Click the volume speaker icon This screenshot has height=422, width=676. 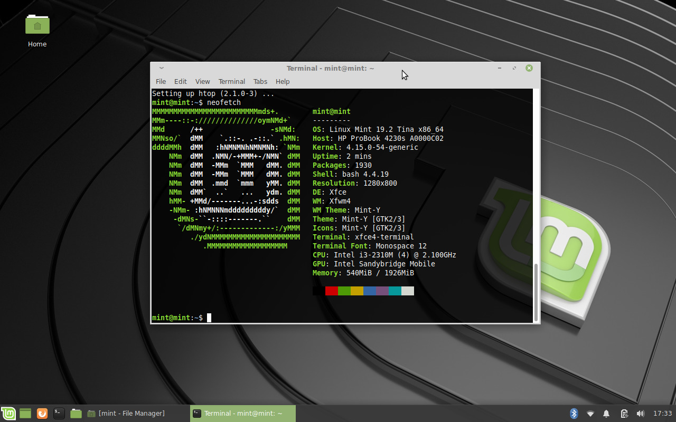(641, 414)
